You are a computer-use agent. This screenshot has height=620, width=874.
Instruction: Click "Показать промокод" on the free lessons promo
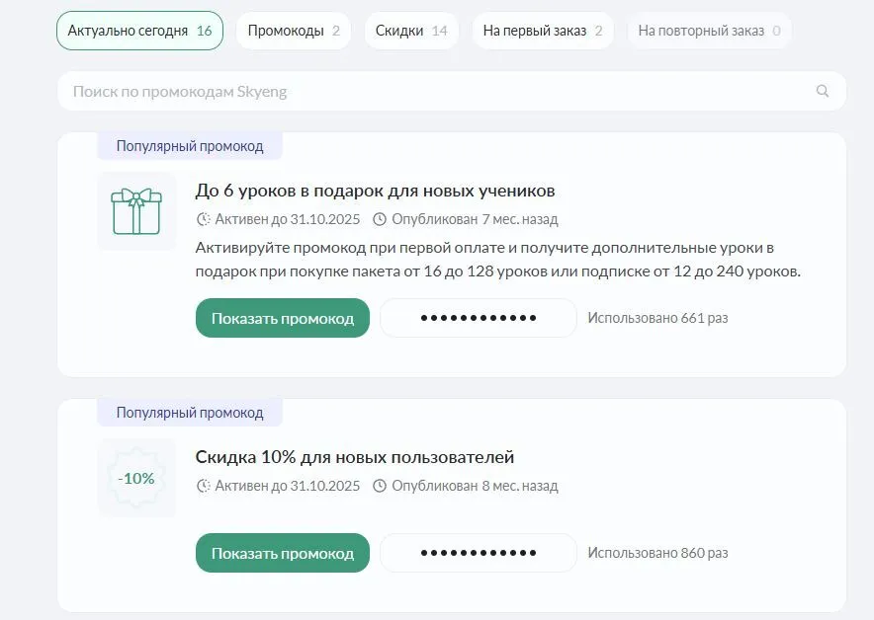(x=282, y=317)
